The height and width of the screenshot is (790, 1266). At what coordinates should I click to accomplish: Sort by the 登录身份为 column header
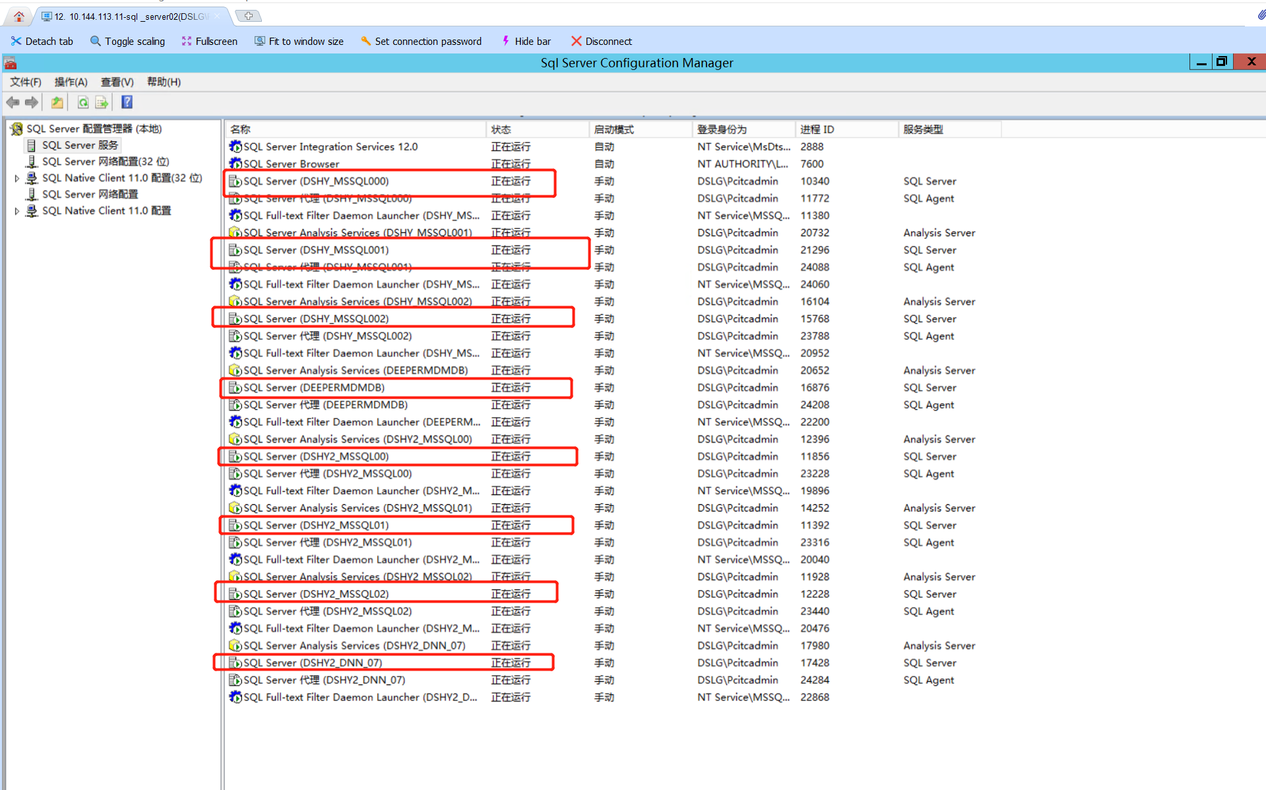point(744,129)
